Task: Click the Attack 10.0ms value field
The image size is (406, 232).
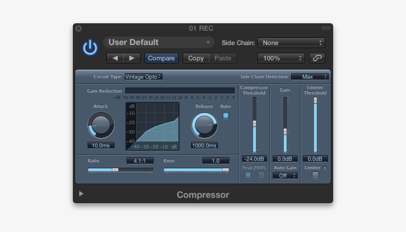Action: [101, 145]
